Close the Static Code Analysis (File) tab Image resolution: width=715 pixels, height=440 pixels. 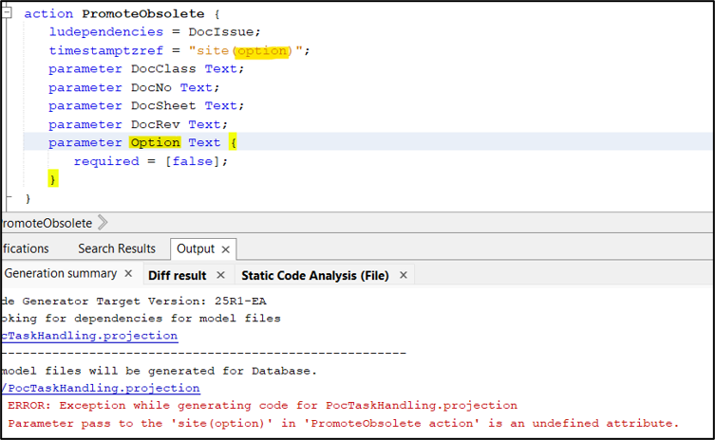404,275
